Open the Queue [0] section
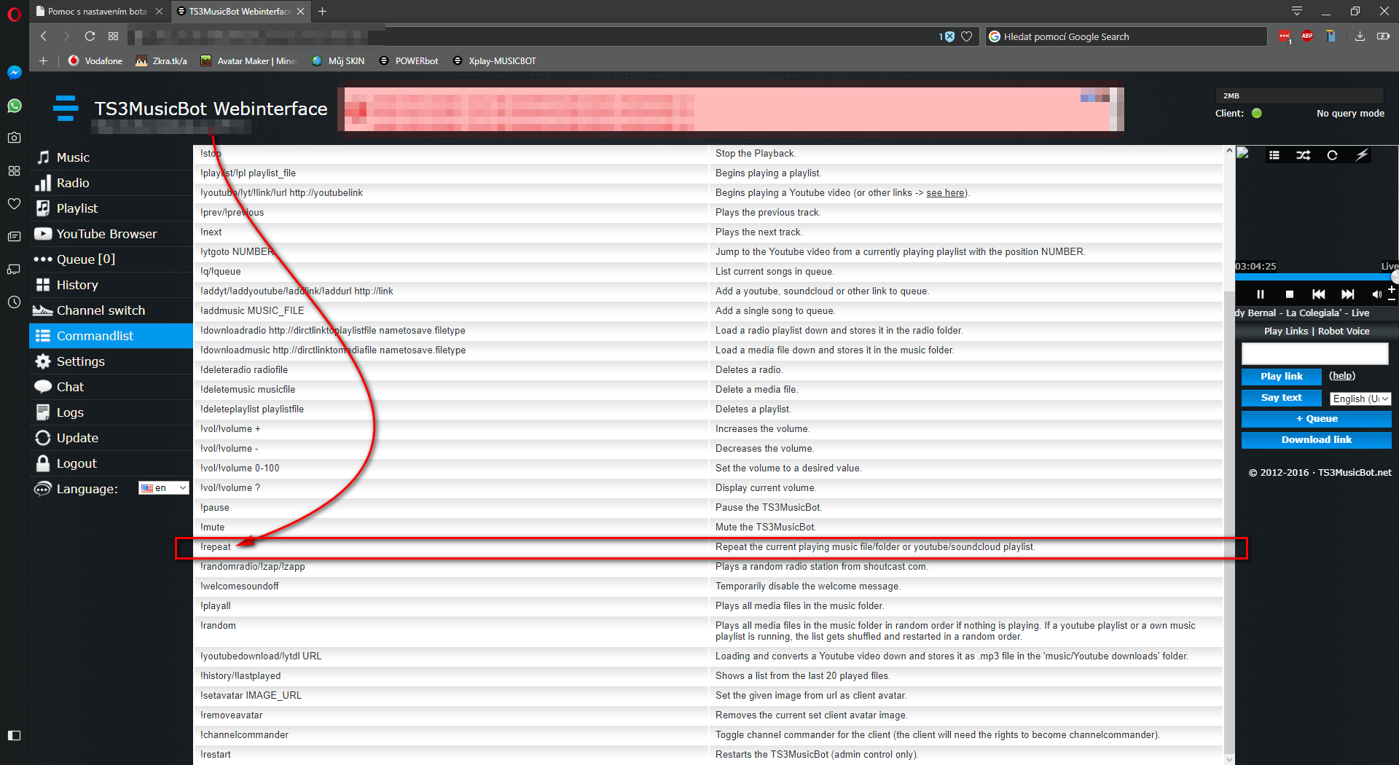The height and width of the screenshot is (765, 1399). click(111, 259)
